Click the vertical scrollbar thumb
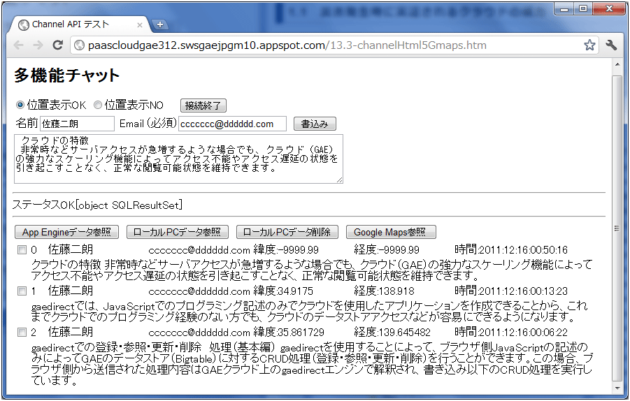 [x=617, y=228]
